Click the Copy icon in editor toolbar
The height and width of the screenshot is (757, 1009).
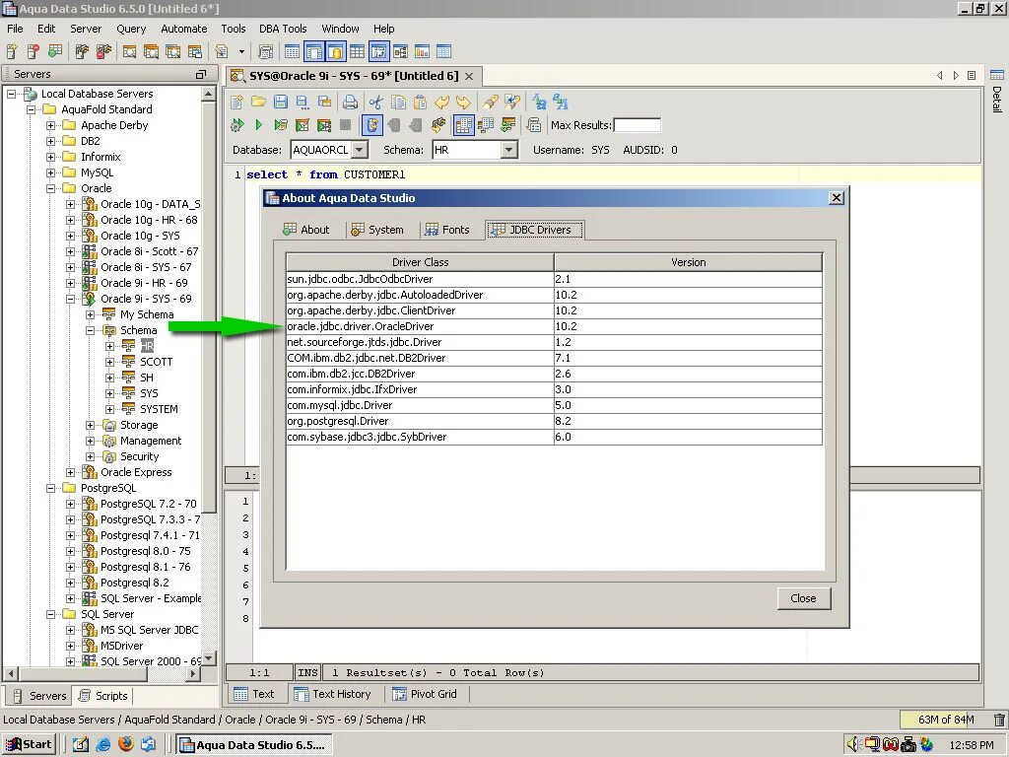coord(398,102)
